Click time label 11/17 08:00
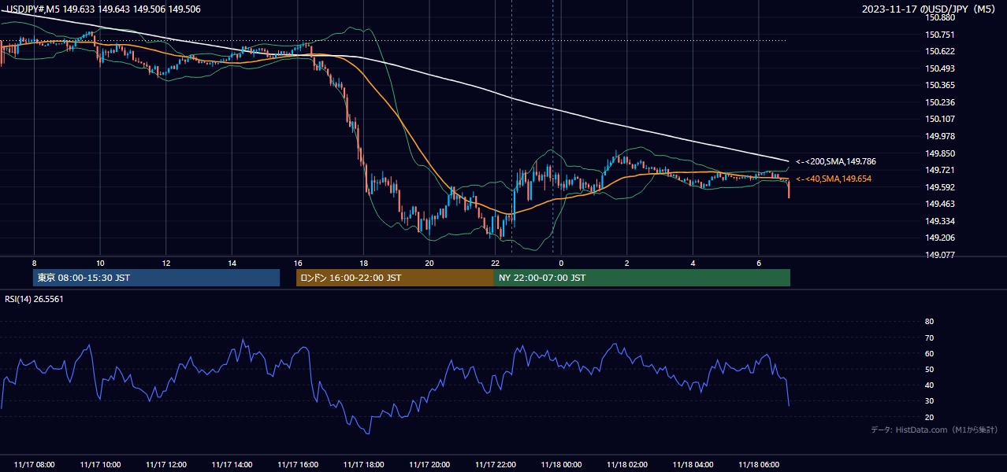The width and height of the screenshot is (1007, 472). 34,465
